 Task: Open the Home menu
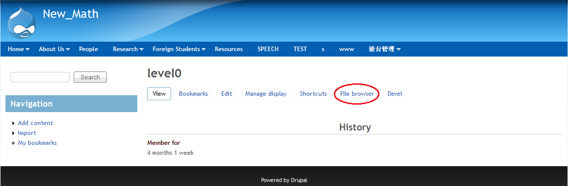(x=16, y=49)
